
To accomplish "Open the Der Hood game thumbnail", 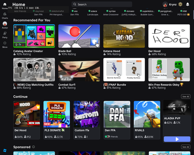I will [x=169, y=36].
